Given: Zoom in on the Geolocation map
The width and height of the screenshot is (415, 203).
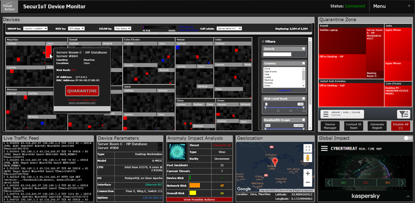Looking at the screenshot, I should click(308, 173).
